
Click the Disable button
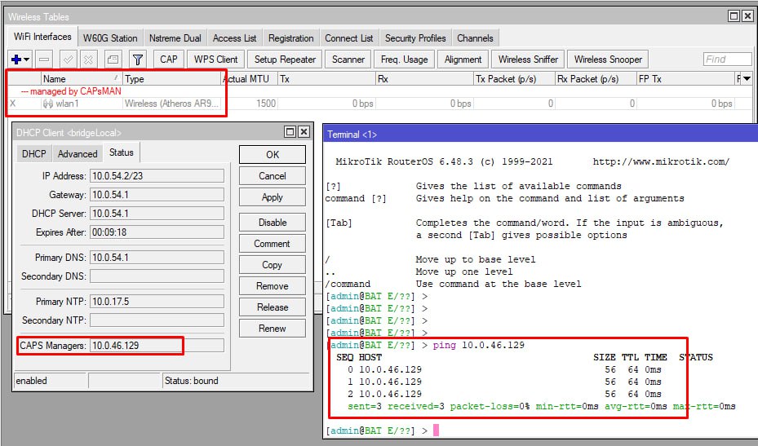point(273,223)
